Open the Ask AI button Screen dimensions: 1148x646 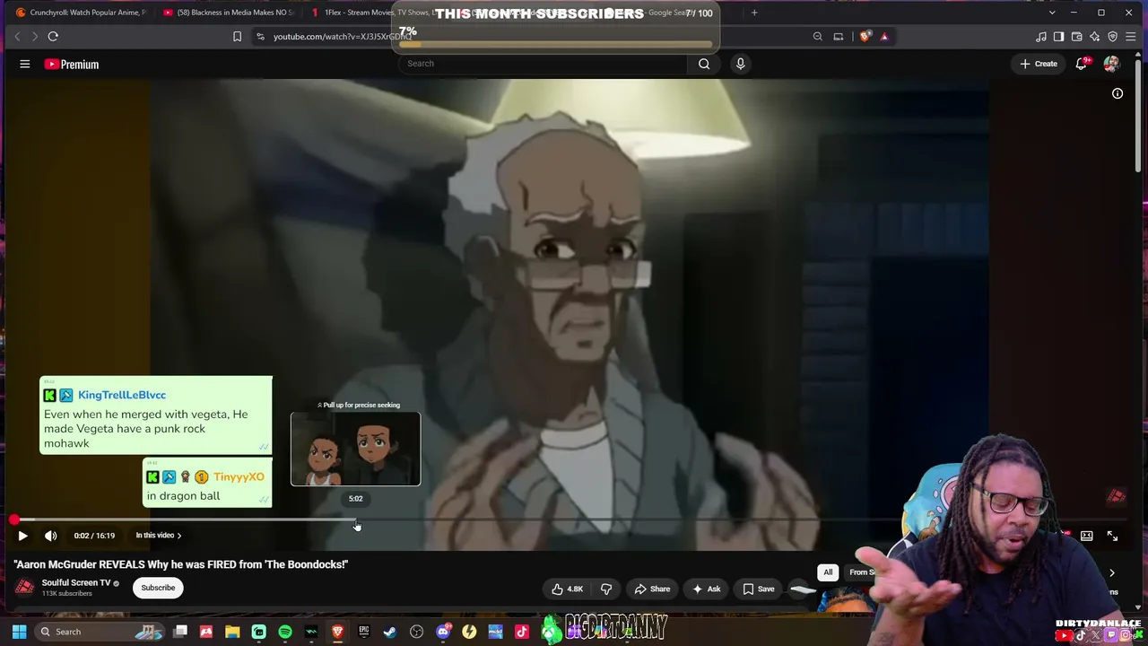click(706, 589)
